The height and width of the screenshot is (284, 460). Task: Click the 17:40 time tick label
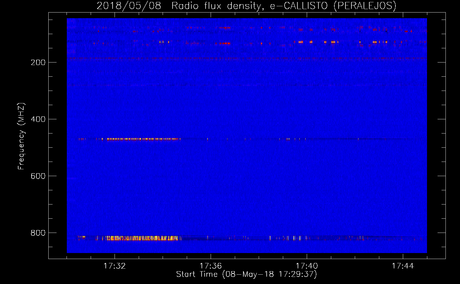[307, 266]
